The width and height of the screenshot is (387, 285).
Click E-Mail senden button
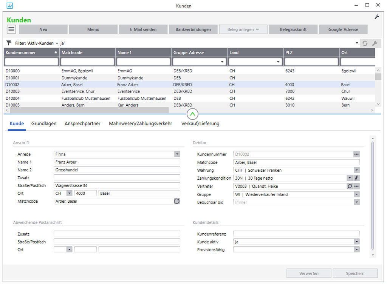click(x=143, y=29)
